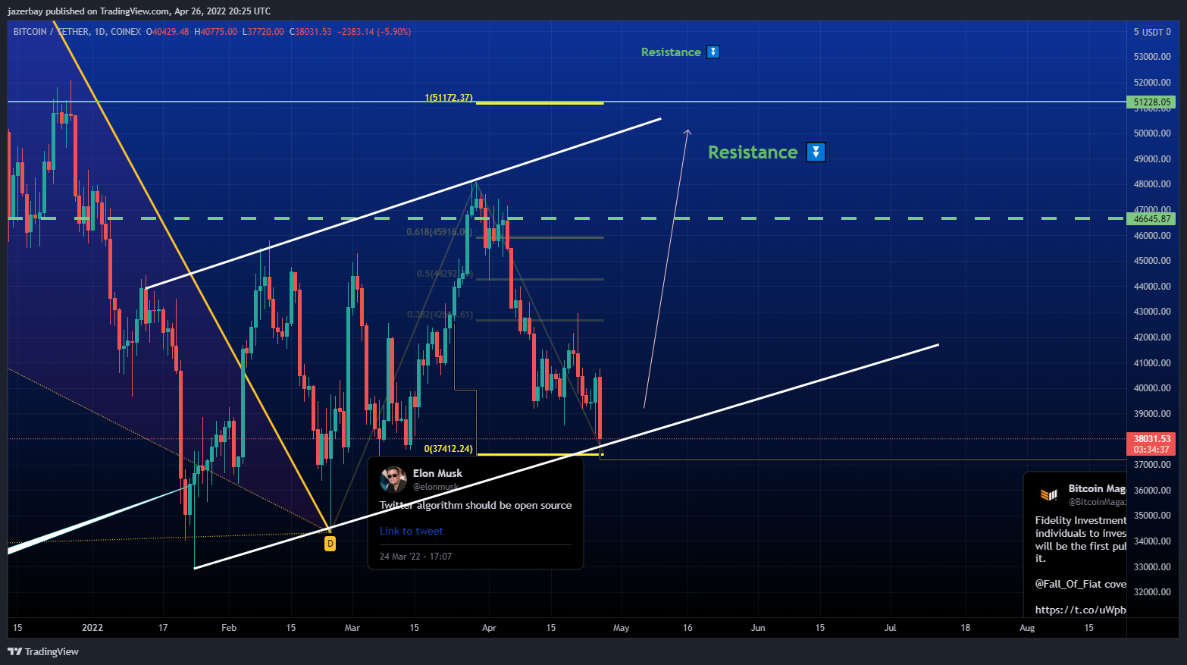Open the 'Link to tweet' hyperlink
Viewport: 1187px width, 665px height.
[x=411, y=531]
